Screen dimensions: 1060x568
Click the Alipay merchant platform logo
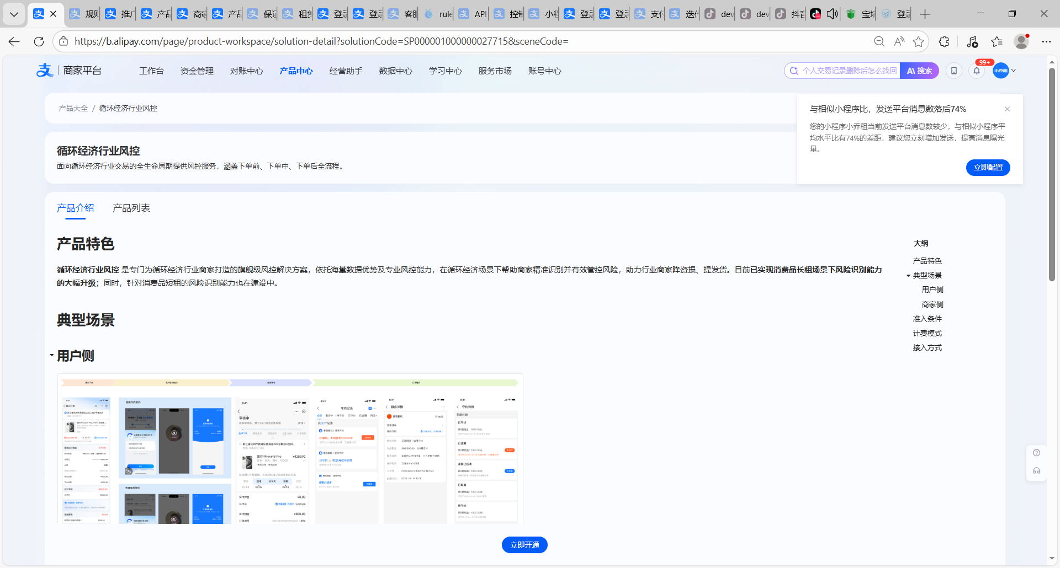click(x=69, y=71)
